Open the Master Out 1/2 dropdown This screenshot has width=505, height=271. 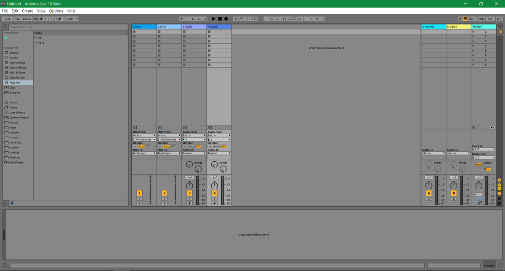(483, 158)
